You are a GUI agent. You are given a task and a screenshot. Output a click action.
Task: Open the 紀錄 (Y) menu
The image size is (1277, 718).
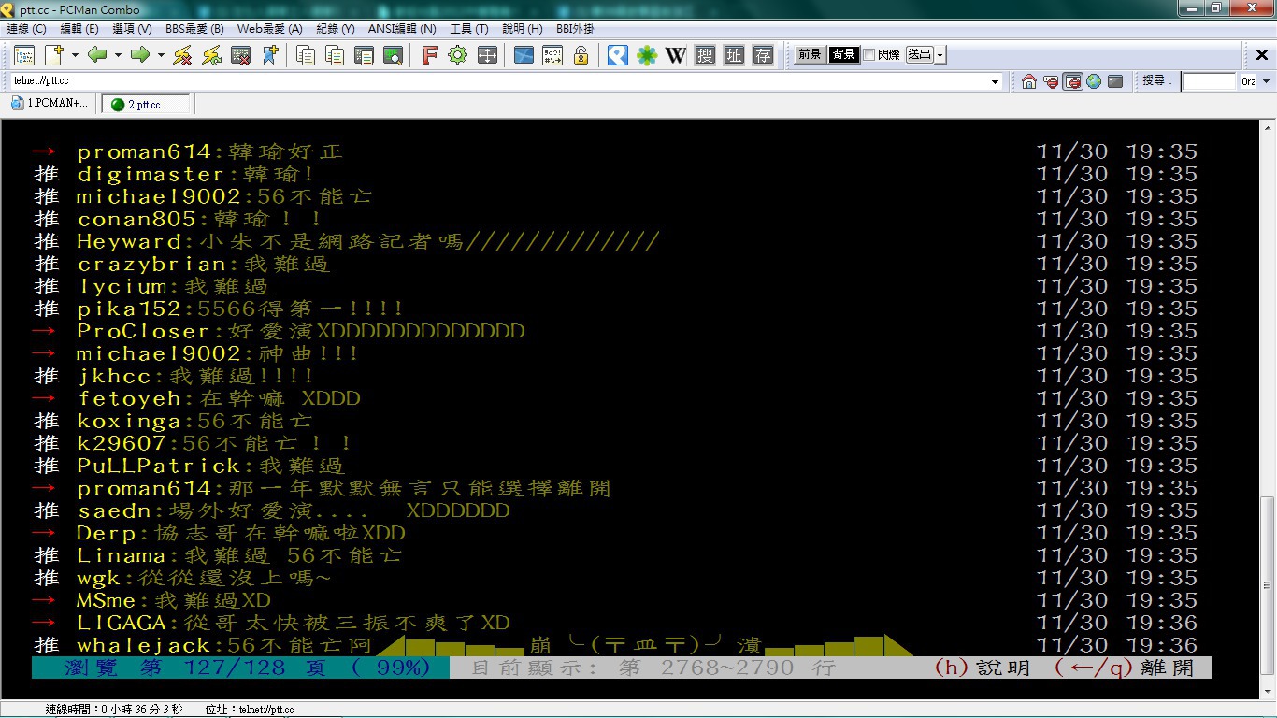coord(336,29)
